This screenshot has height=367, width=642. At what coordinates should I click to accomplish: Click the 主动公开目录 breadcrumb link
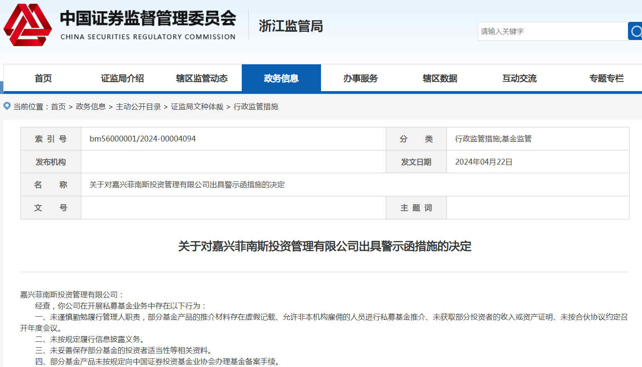pyautogui.click(x=138, y=107)
